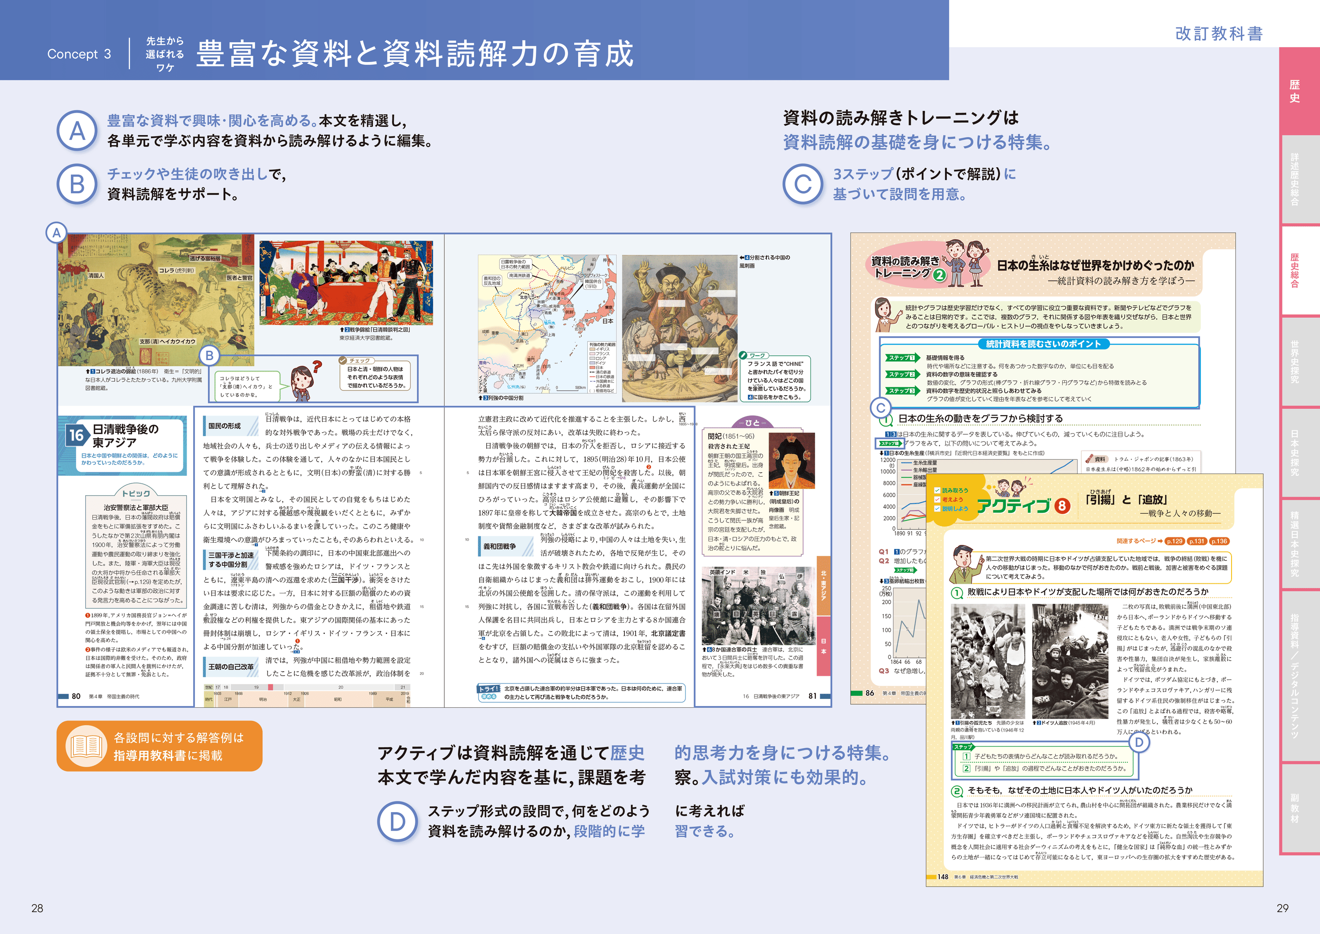
Task: Toggle the 説明しよう checkbox
Action: (937, 508)
